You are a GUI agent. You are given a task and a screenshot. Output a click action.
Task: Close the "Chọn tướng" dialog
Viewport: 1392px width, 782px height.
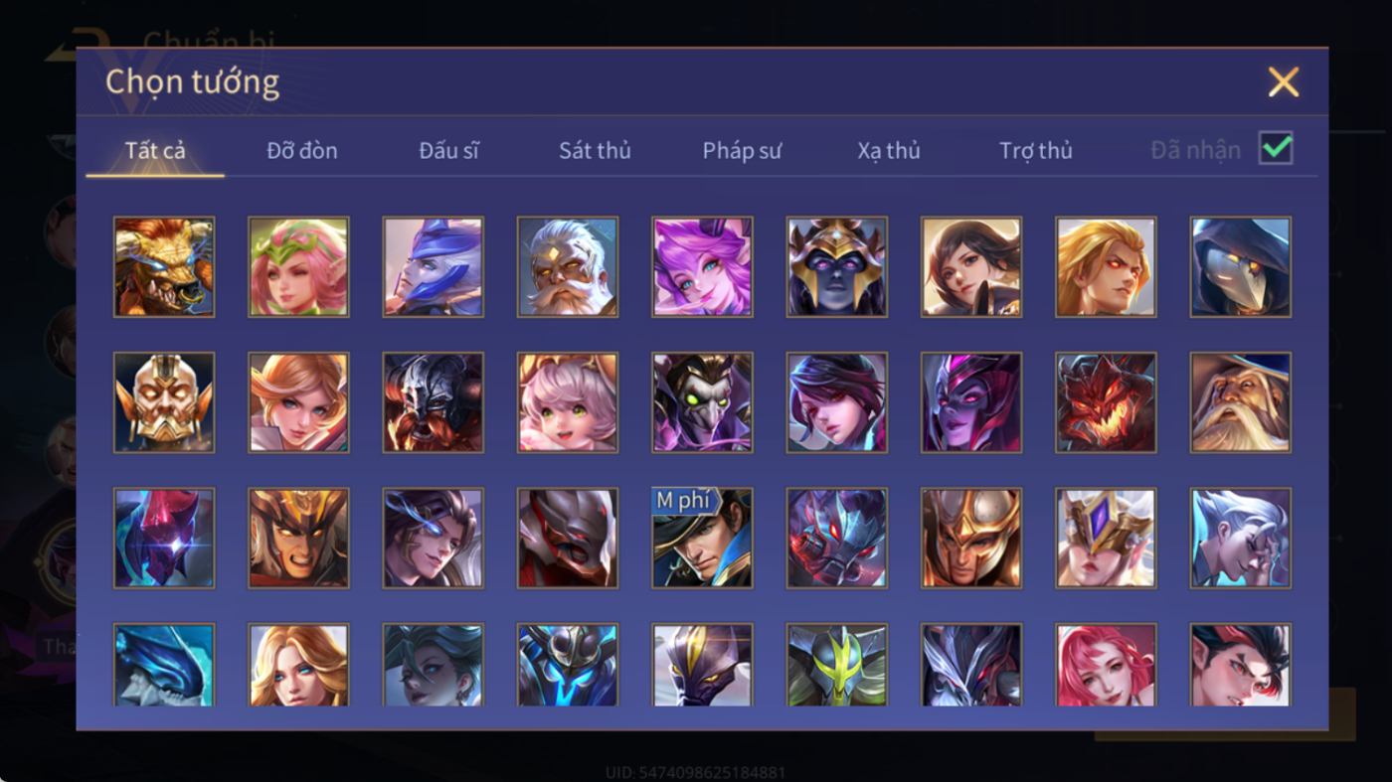click(x=1284, y=82)
